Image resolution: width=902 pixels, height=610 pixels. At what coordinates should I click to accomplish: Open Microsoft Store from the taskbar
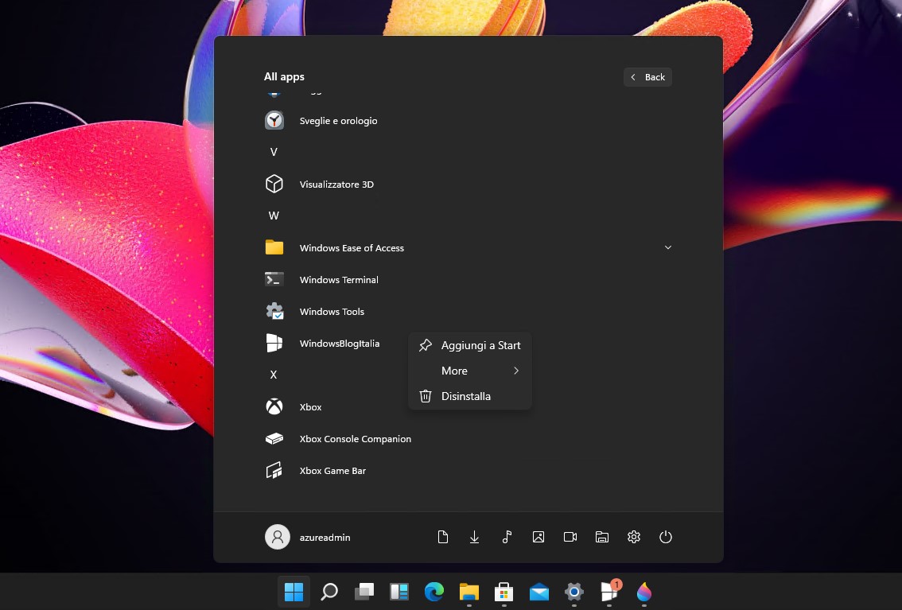point(504,591)
